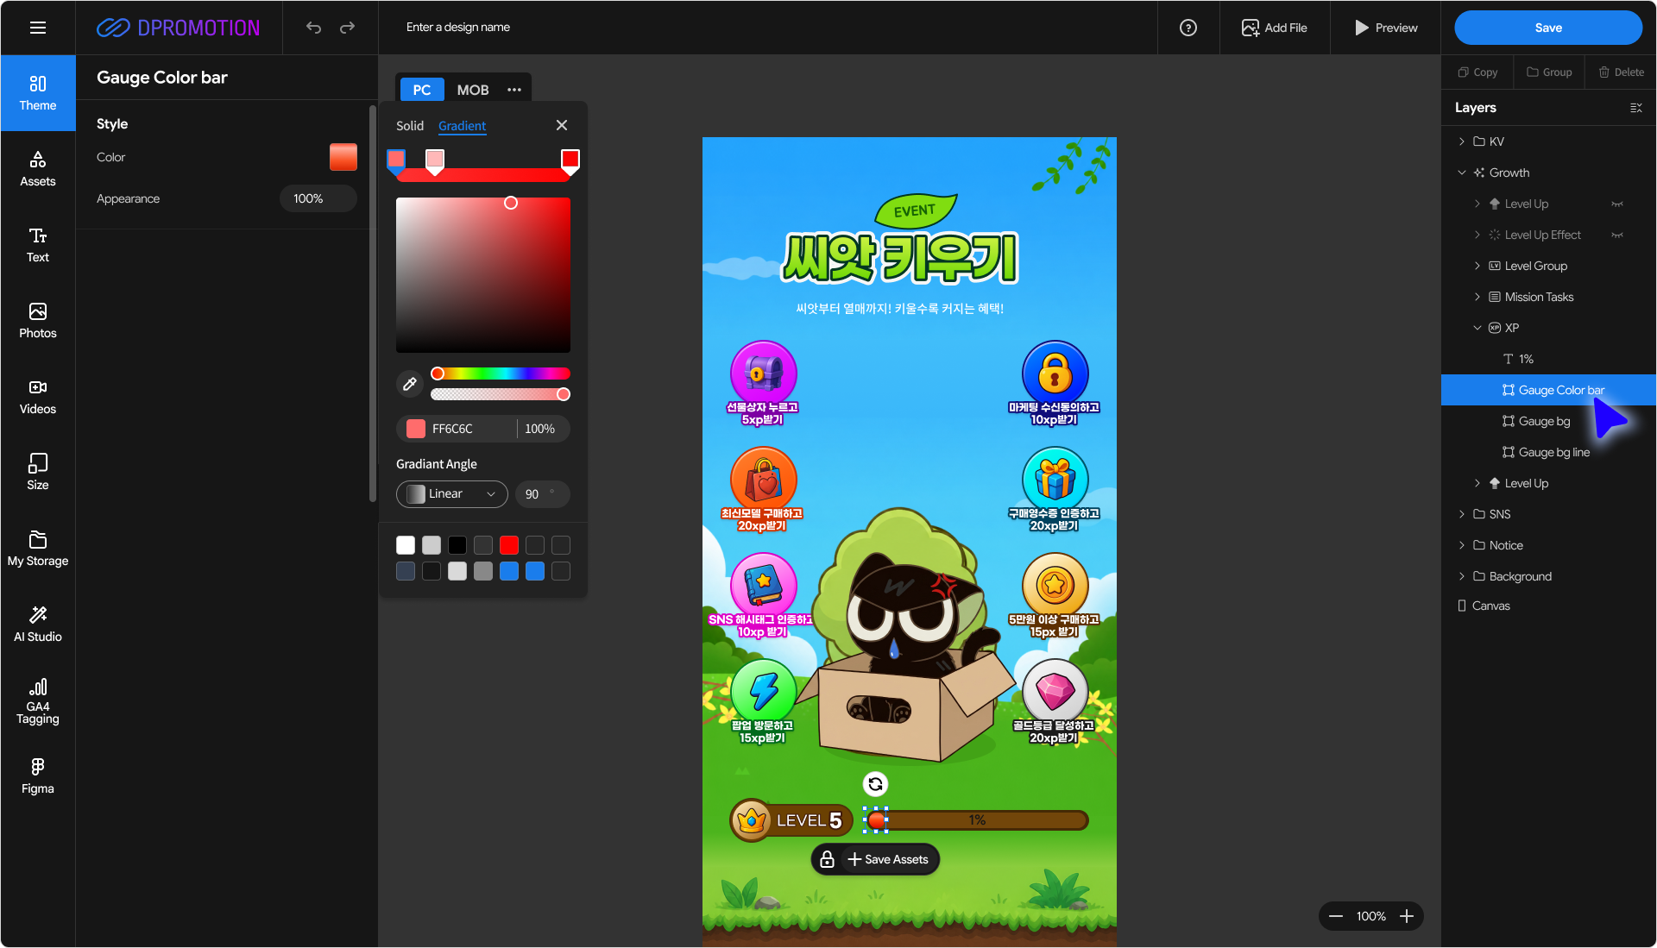Click the opacity slider handle
The width and height of the screenshot is (1657, 948).
(564, 394)
